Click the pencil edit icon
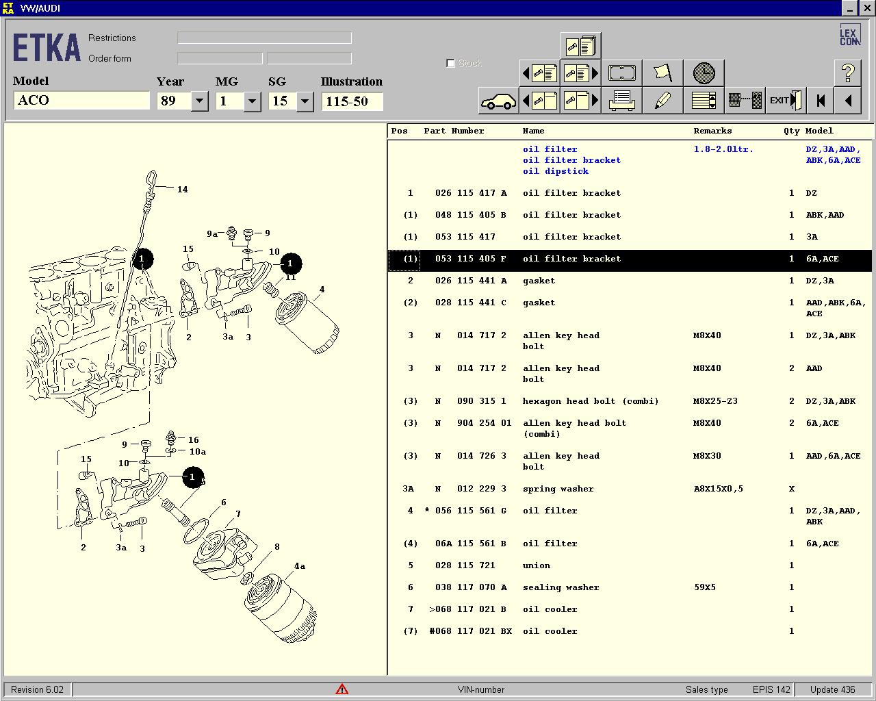This screenshot has width=876, height=701. pyautogui.click(x=662, y=101)
